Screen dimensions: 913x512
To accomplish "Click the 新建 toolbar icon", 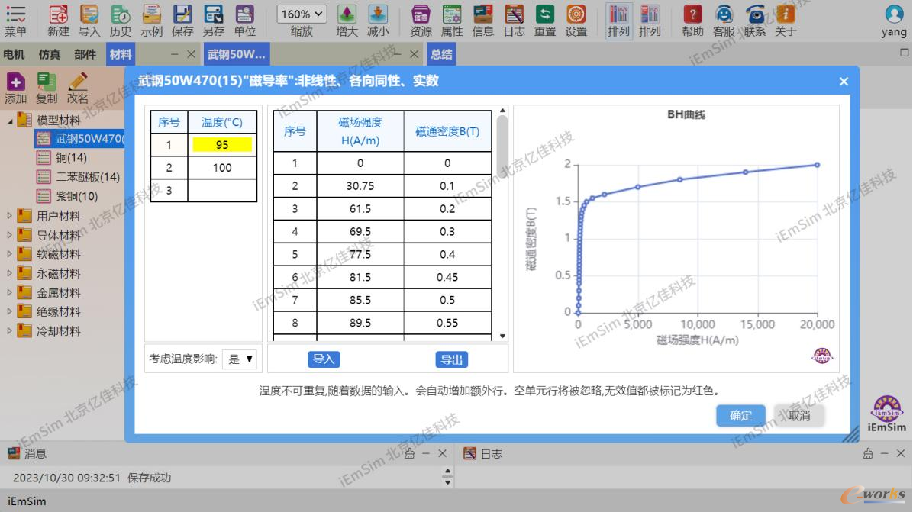I will pos(58,21).
